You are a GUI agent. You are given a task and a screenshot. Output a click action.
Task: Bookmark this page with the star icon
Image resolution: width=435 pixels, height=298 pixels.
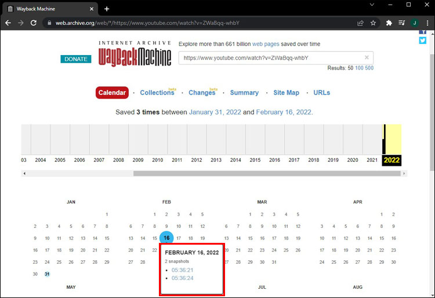click(373, 23)
